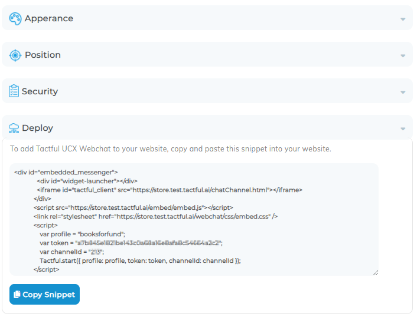
Task: Click the 'var channelId' line in snippet
Action: click(72, 252)
